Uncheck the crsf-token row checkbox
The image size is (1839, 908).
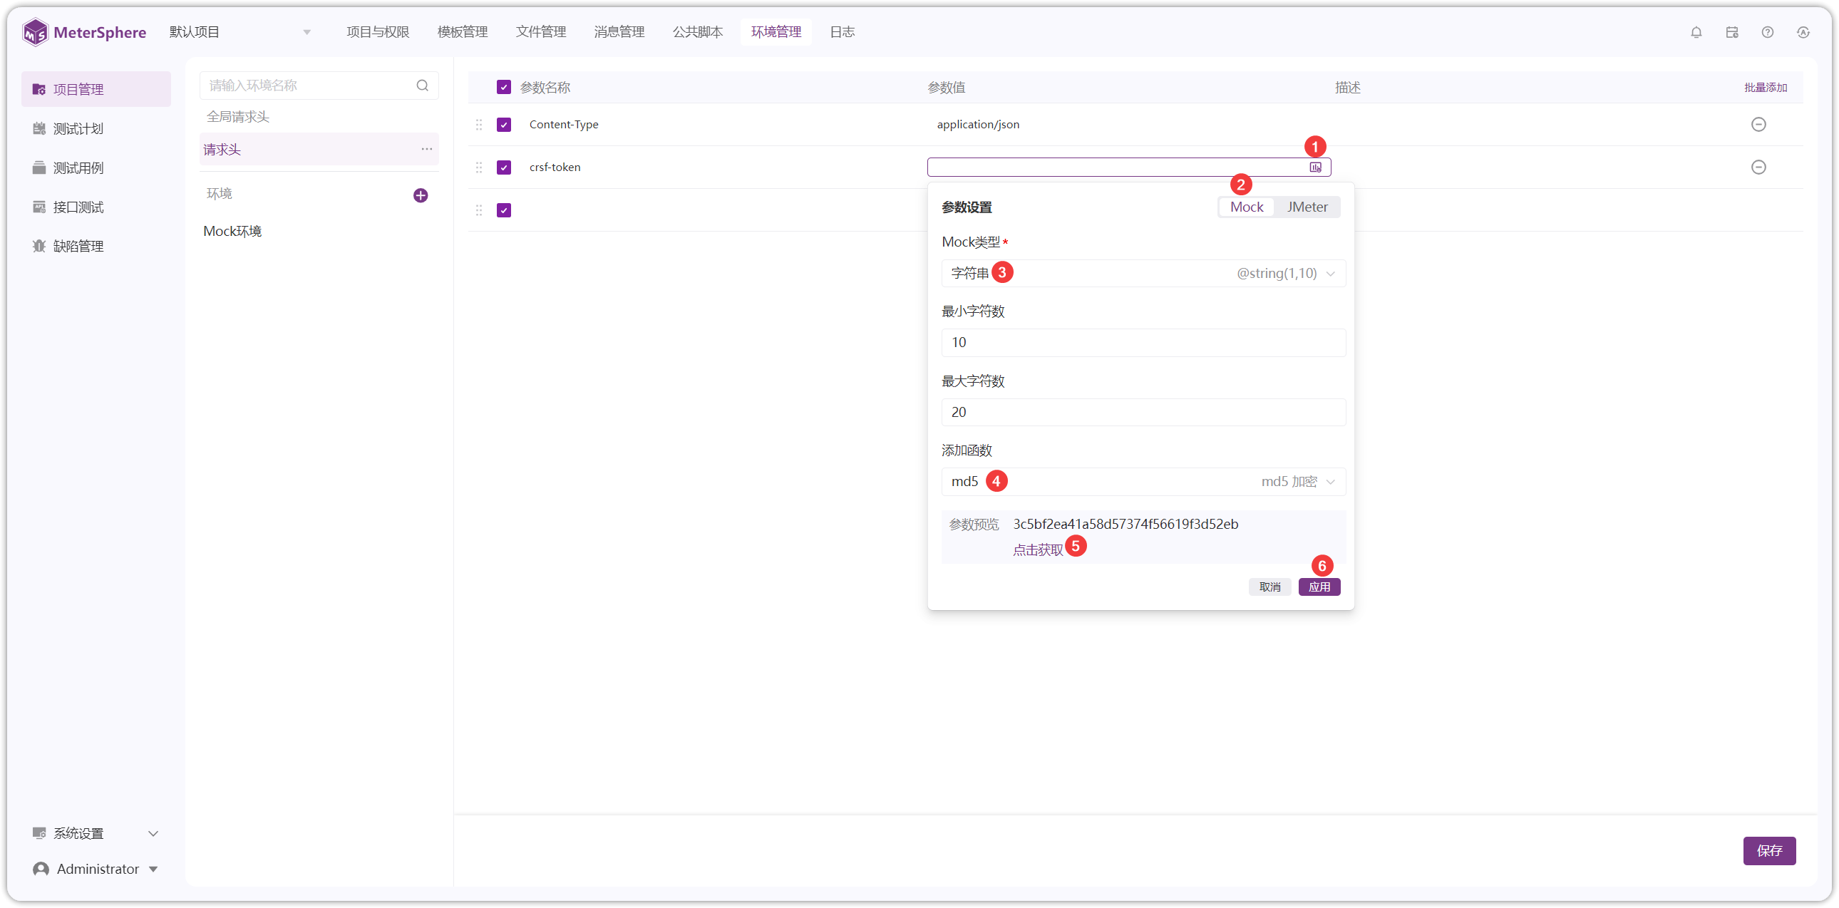(x=504, y=167)
